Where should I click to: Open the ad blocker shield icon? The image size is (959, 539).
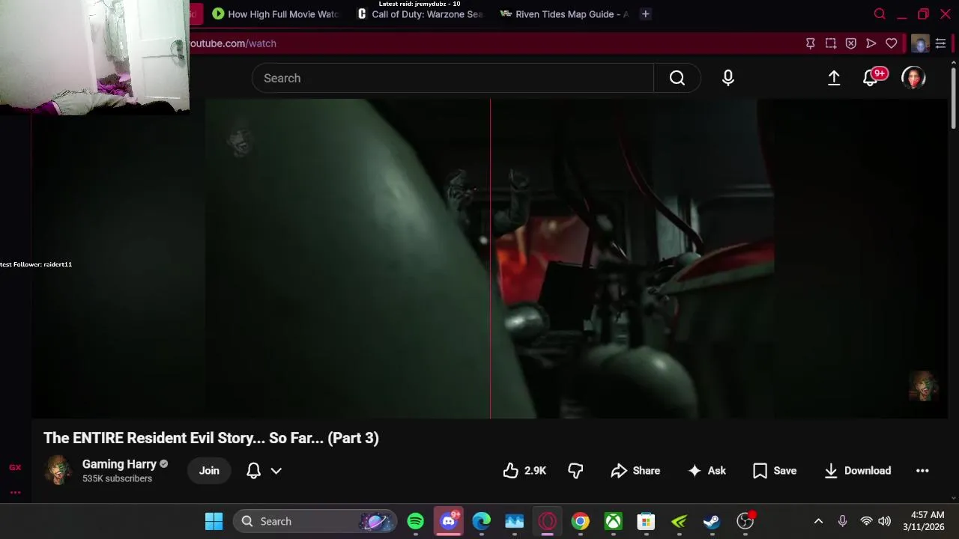click(x=850, y=43)
